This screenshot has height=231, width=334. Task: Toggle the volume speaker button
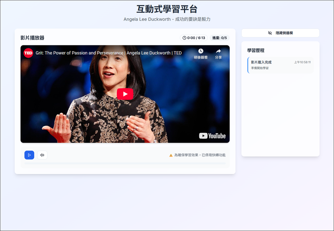coord(42,155)
